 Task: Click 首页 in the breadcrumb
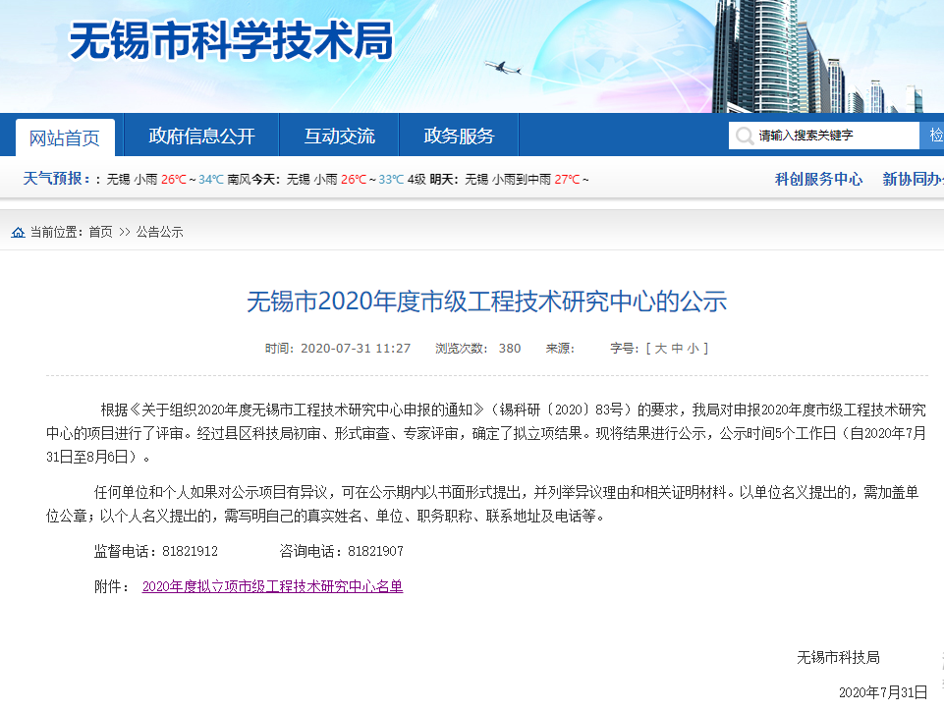point(100,233)
